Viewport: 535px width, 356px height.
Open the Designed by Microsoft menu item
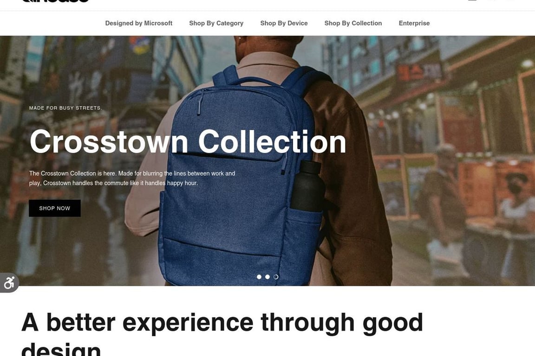[x=138, y=23]
